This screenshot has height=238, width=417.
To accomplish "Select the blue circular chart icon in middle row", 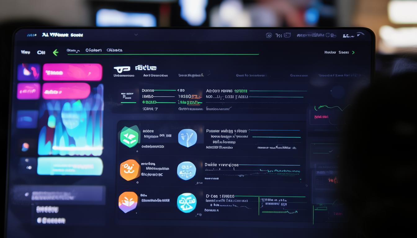I will click(x=187, y=171).
